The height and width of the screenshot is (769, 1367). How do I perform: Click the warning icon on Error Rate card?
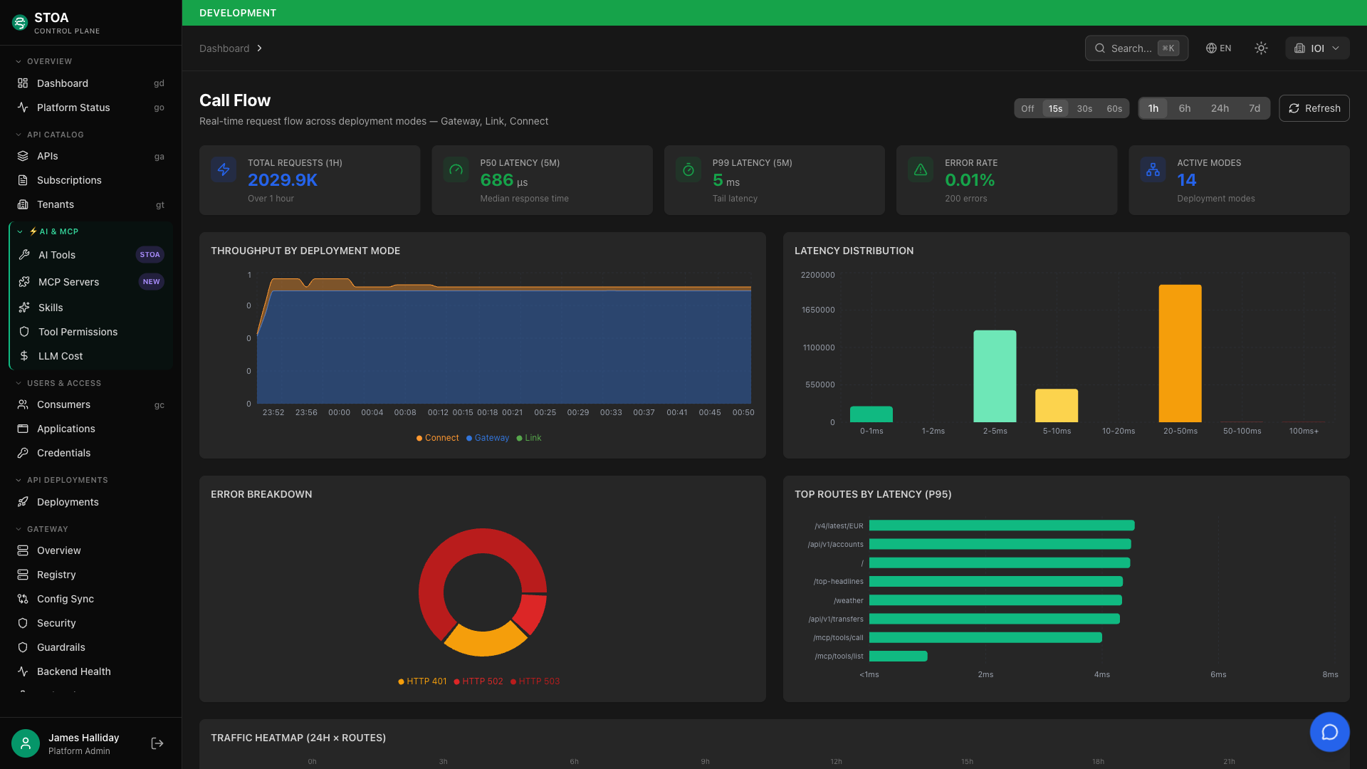coord(921,169)
